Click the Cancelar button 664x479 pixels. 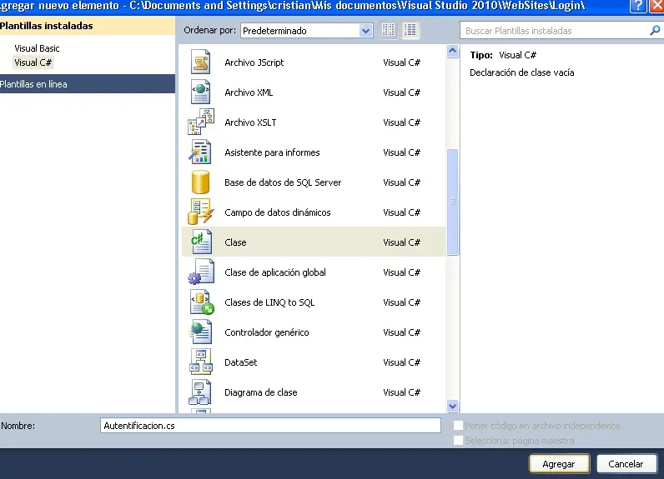coord(626,464)
